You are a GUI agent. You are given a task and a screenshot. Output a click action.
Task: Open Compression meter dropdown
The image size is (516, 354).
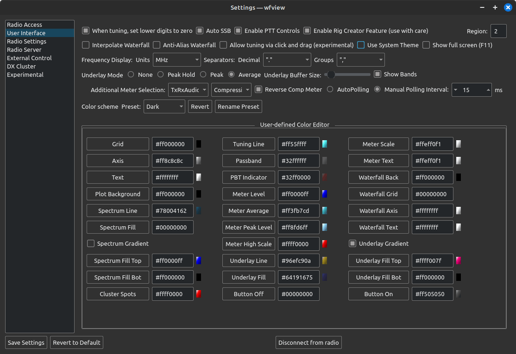(231, 90)
